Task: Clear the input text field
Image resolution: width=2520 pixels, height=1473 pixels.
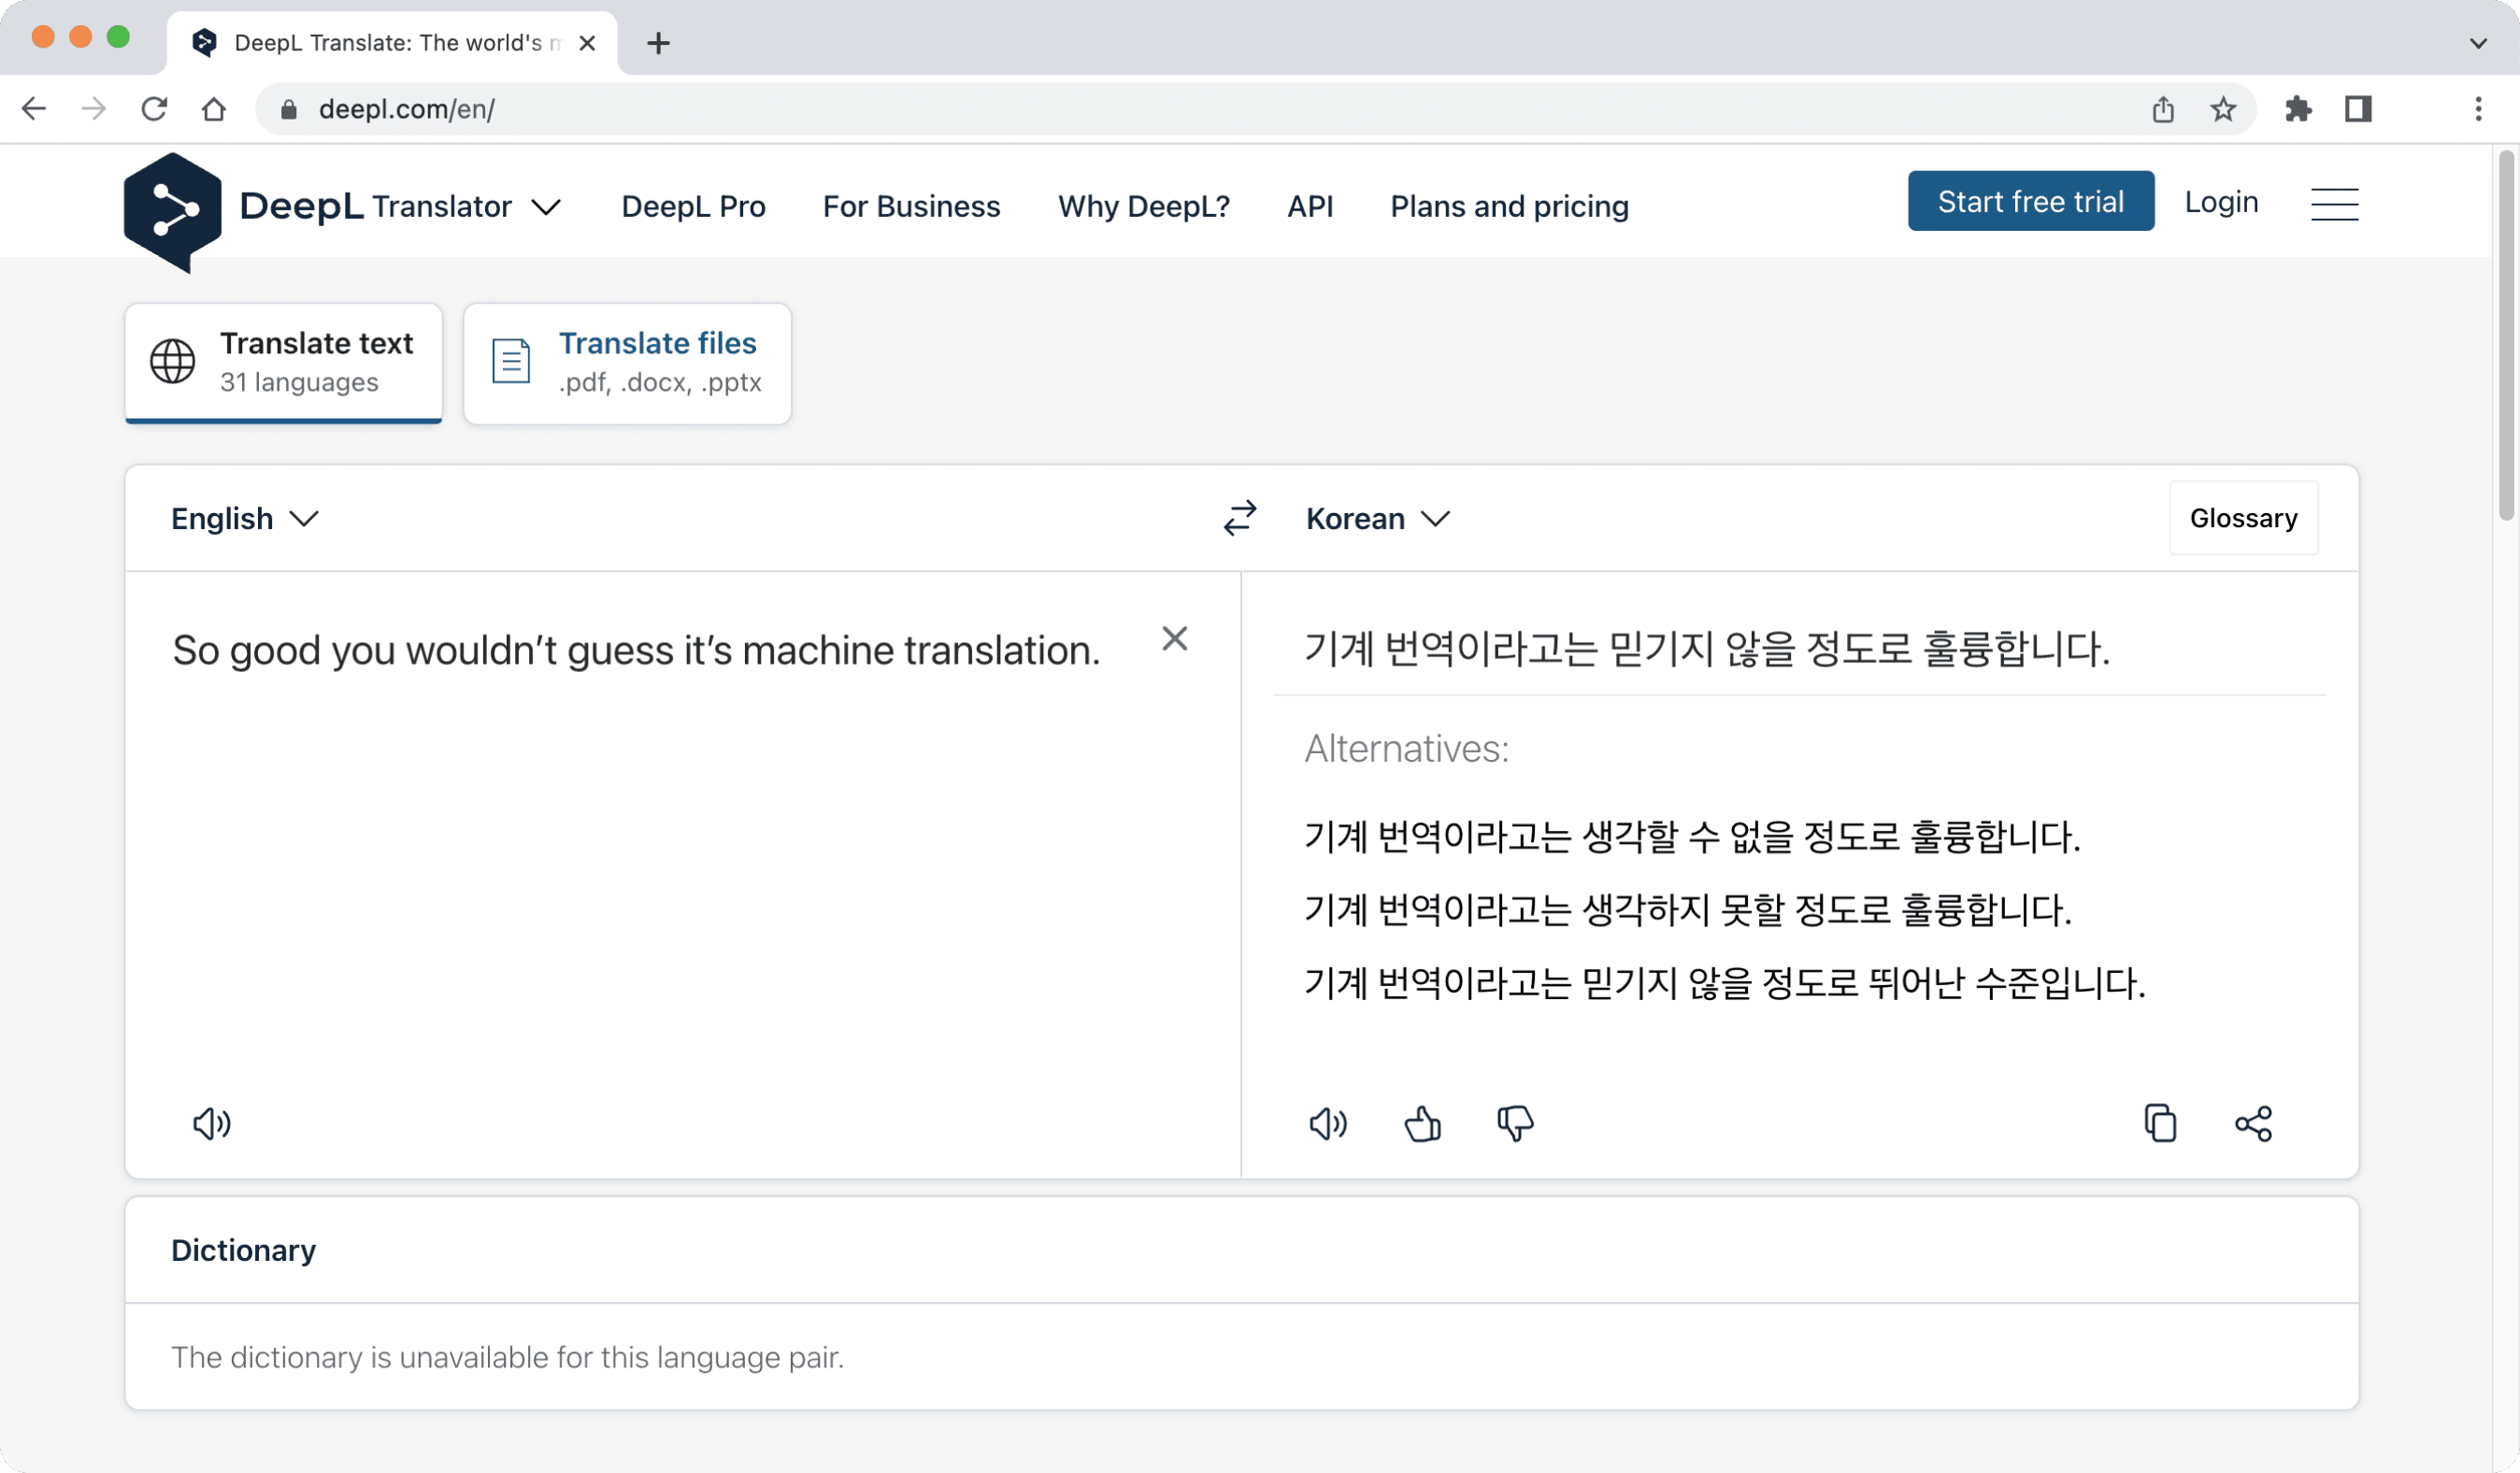Action: (x=1175, y=638)
